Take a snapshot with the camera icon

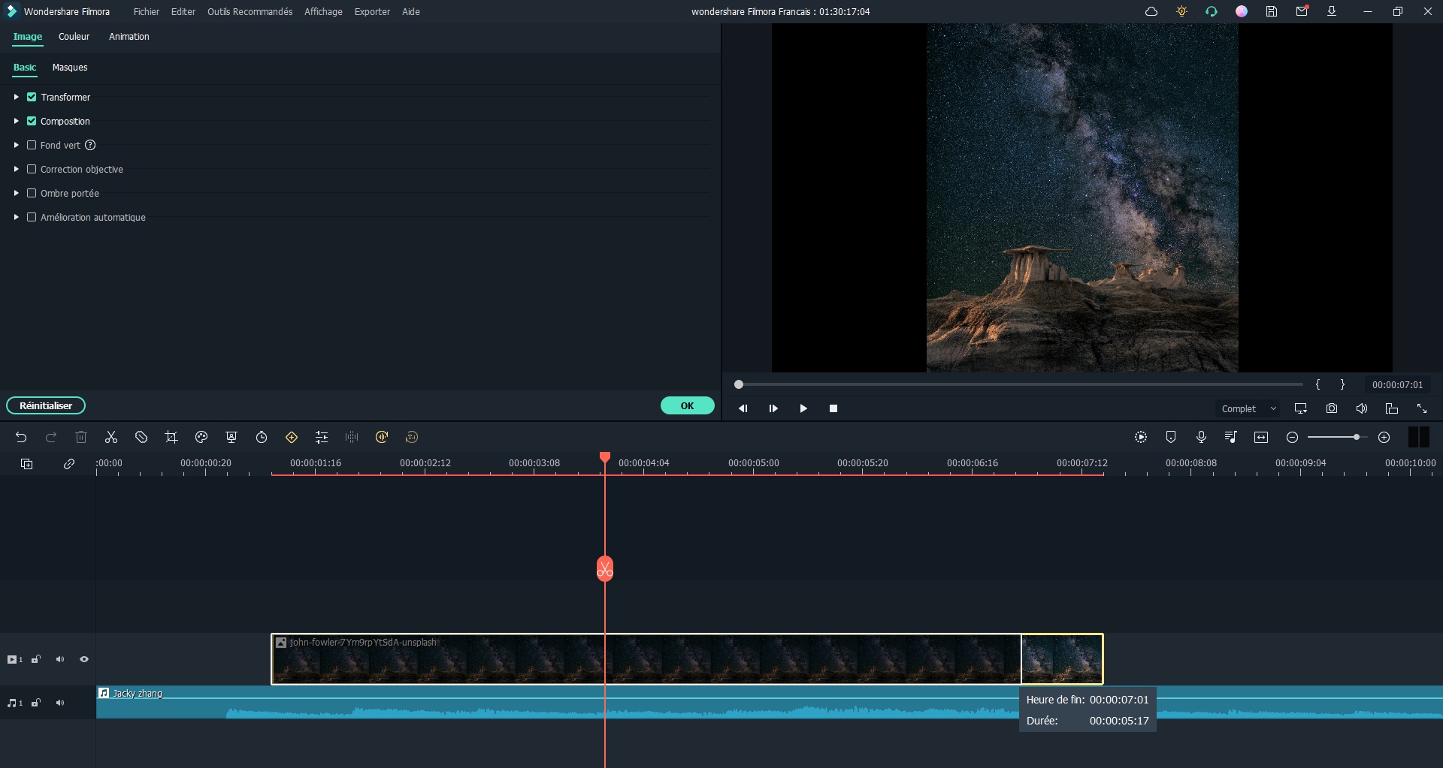[1332, 408]
